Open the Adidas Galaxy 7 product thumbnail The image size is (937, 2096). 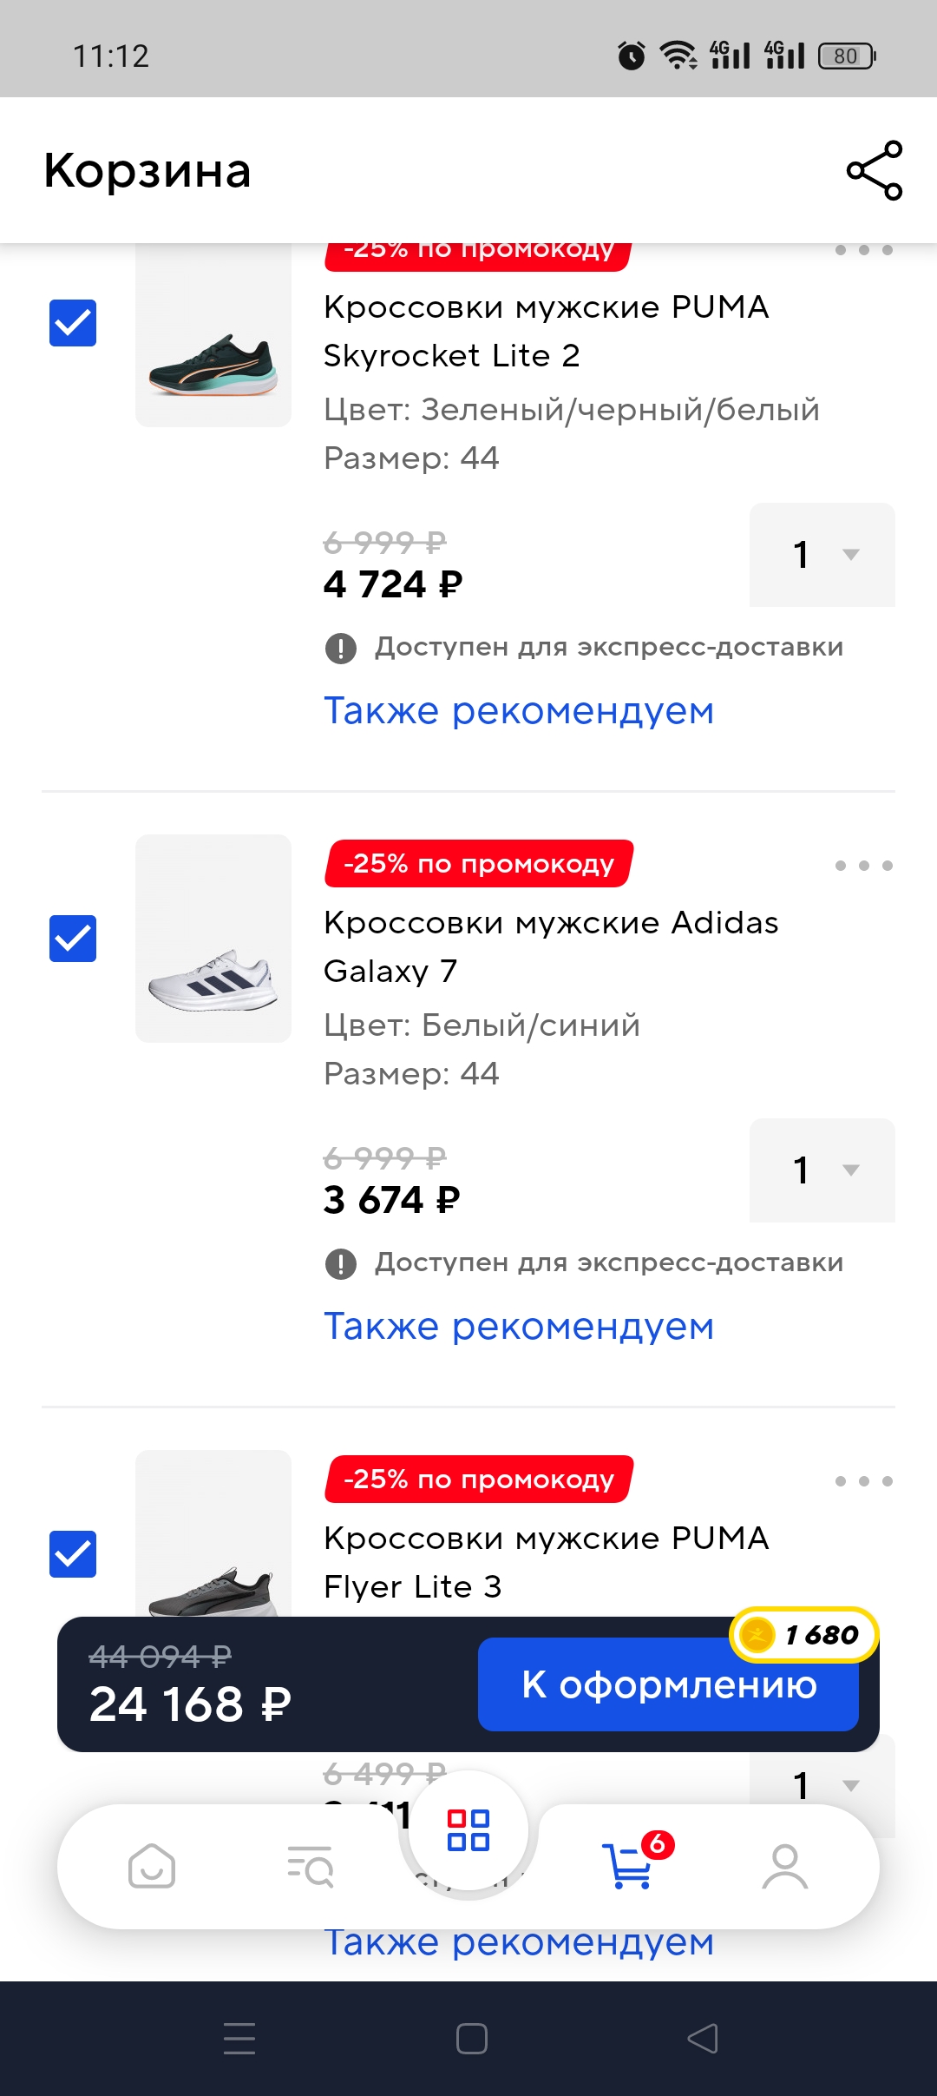[x=213, y=939]
